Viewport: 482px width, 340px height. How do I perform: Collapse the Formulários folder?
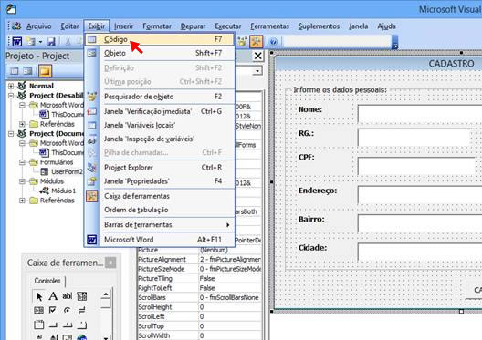[22, 162]
